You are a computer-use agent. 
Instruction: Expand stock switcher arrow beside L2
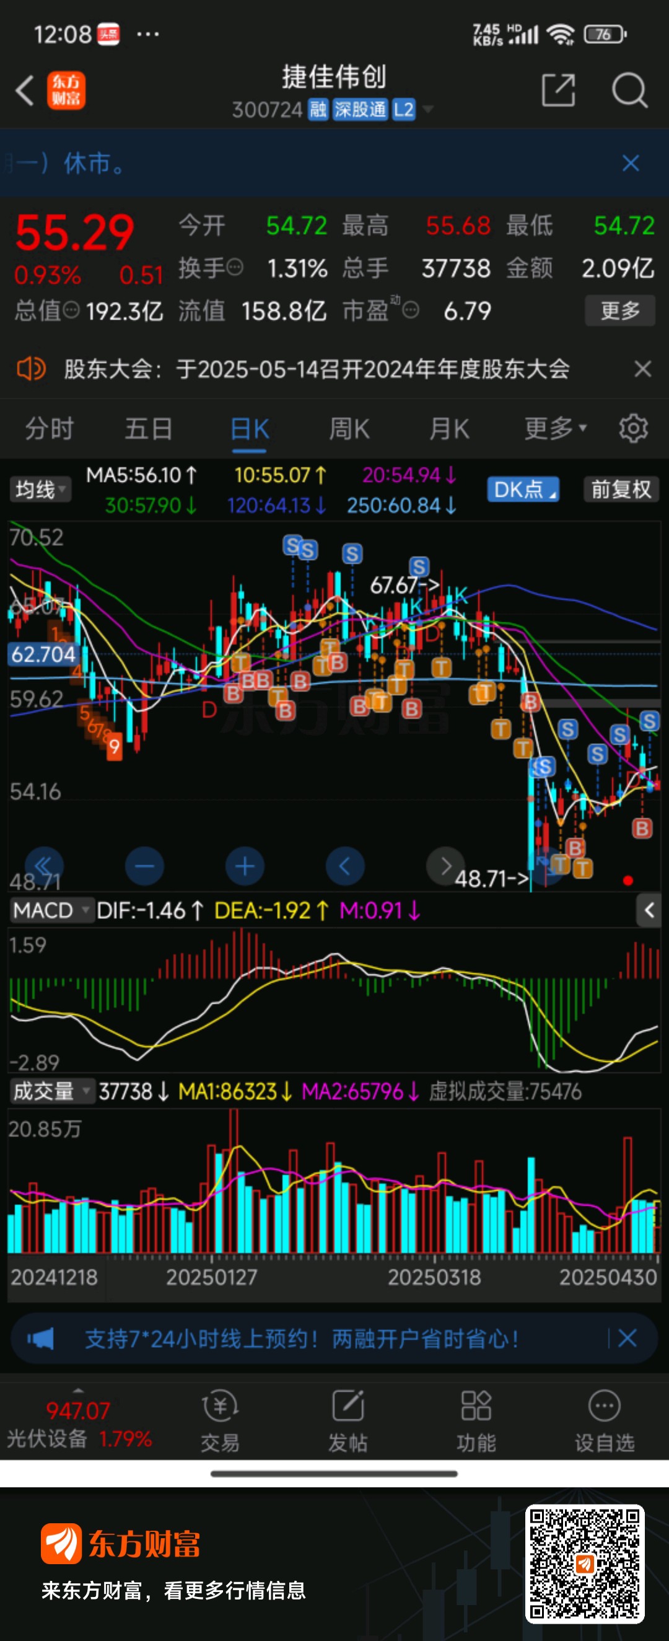(x=428, y=110)
